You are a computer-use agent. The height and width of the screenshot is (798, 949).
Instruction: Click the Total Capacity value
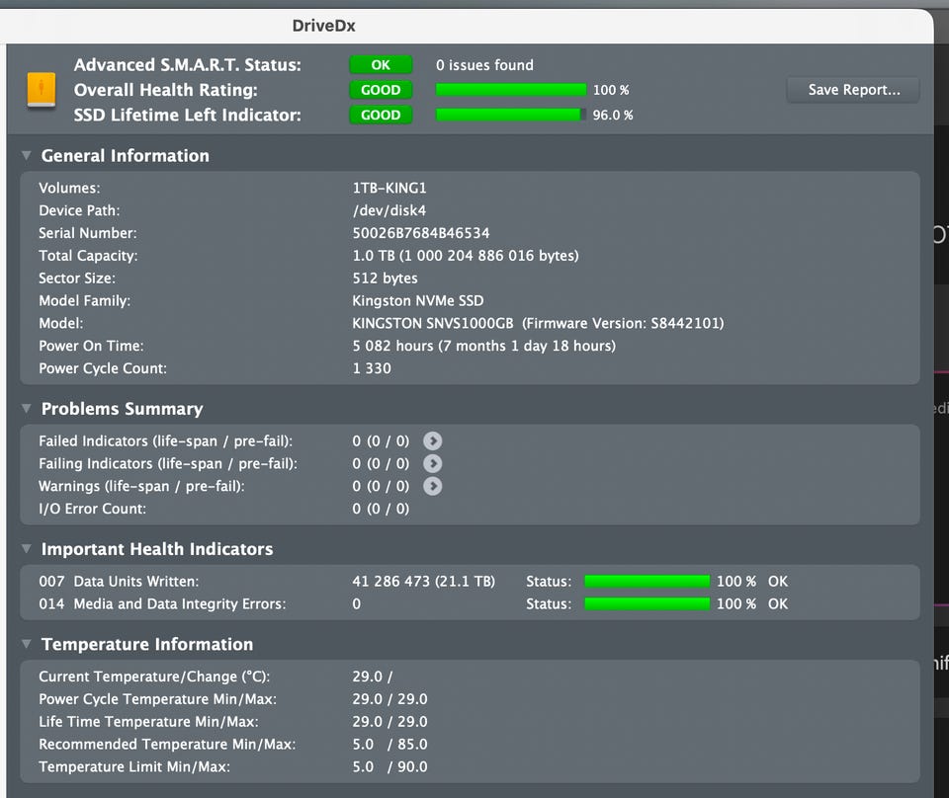(x=466, y=256)
